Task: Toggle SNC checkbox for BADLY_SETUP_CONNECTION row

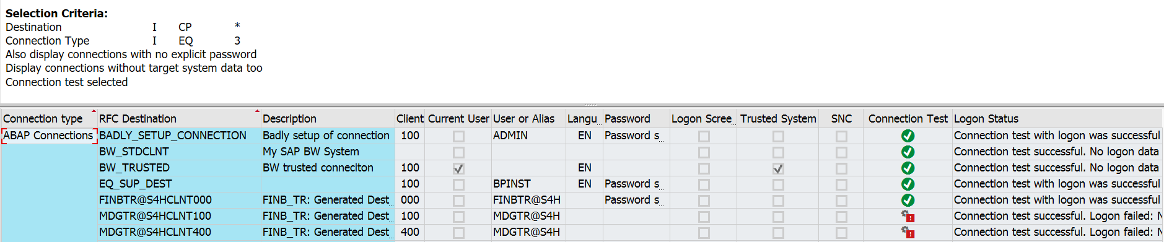Action: pos(841,136)
